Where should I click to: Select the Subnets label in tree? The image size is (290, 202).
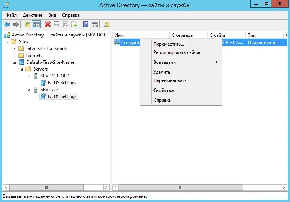[x=34, y=55]
